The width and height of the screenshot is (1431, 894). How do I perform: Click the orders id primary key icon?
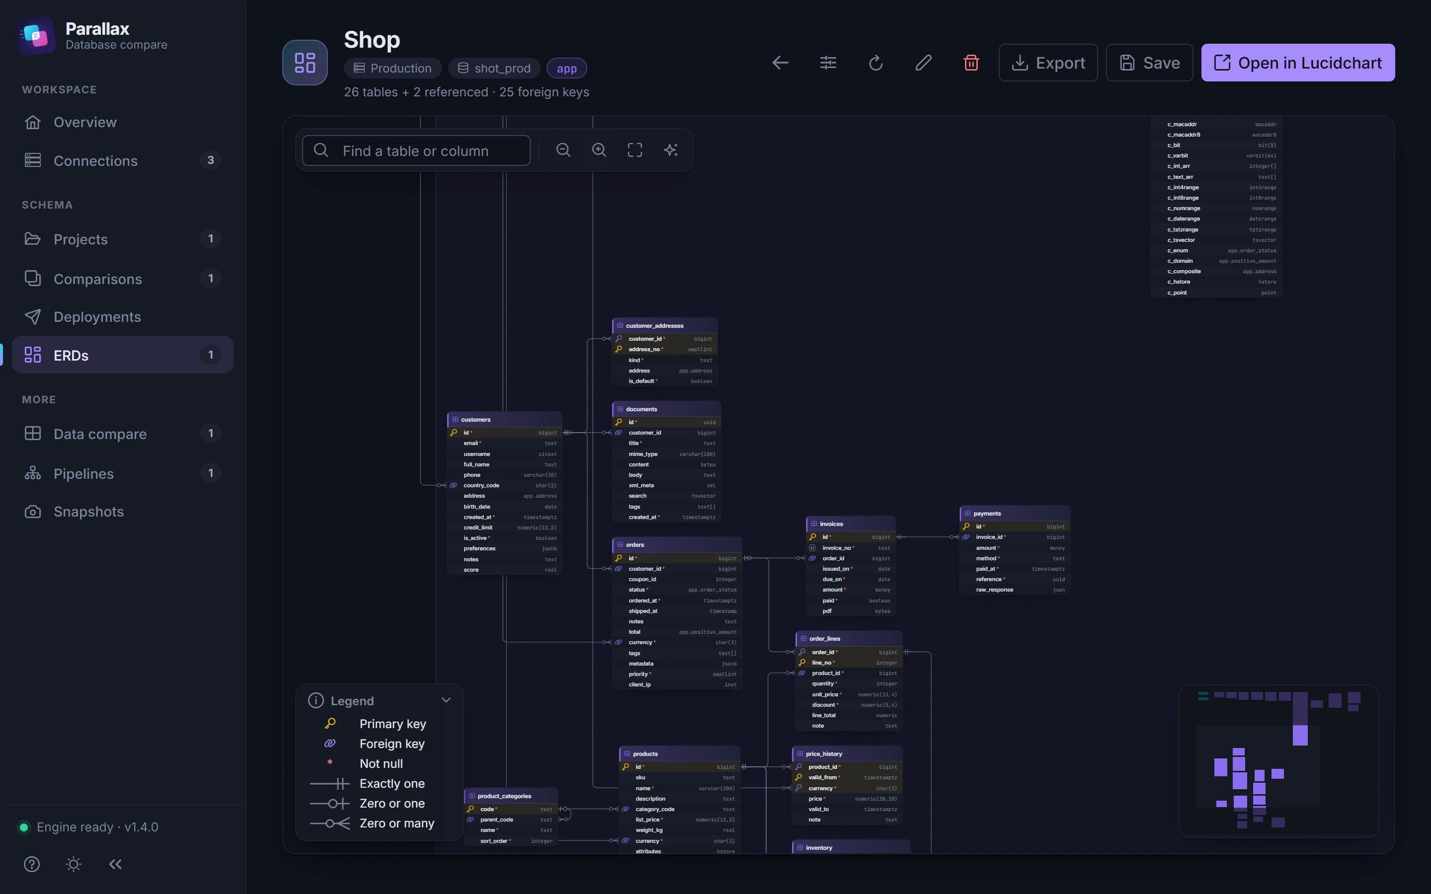[619, 558]
